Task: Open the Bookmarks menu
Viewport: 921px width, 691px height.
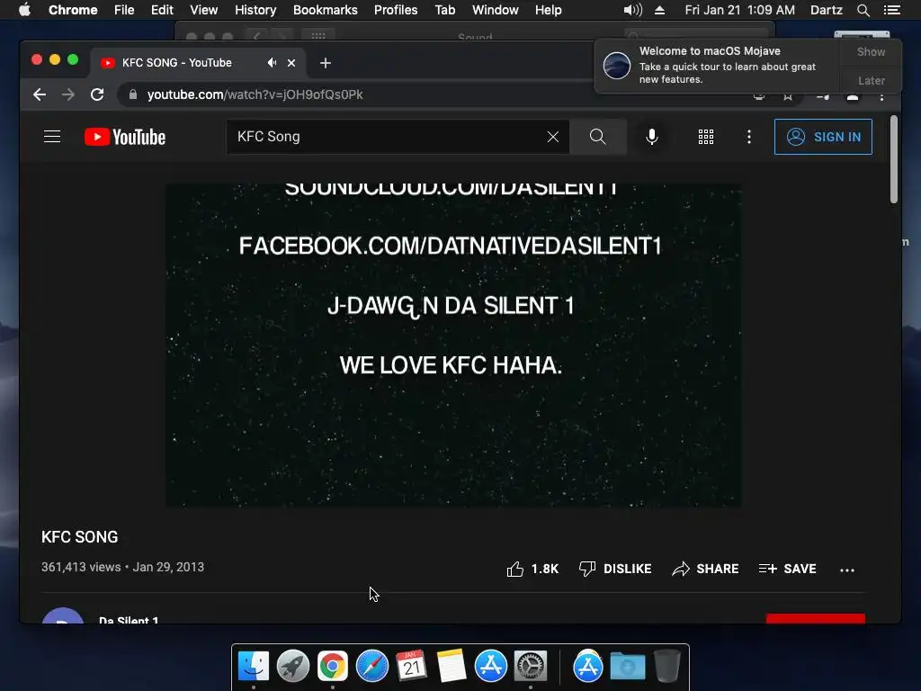Action: point(326,10)
